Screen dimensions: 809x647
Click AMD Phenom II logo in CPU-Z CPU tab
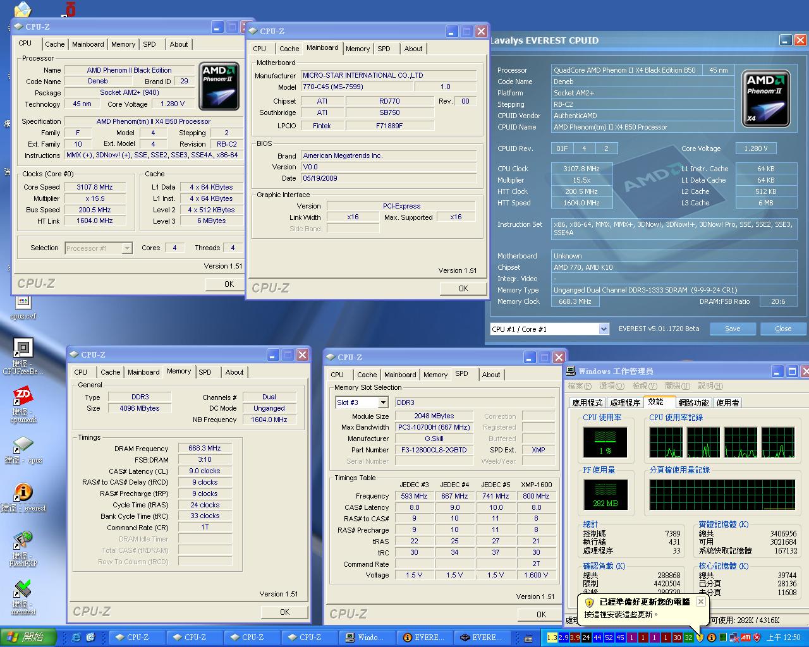click(219, 86)
